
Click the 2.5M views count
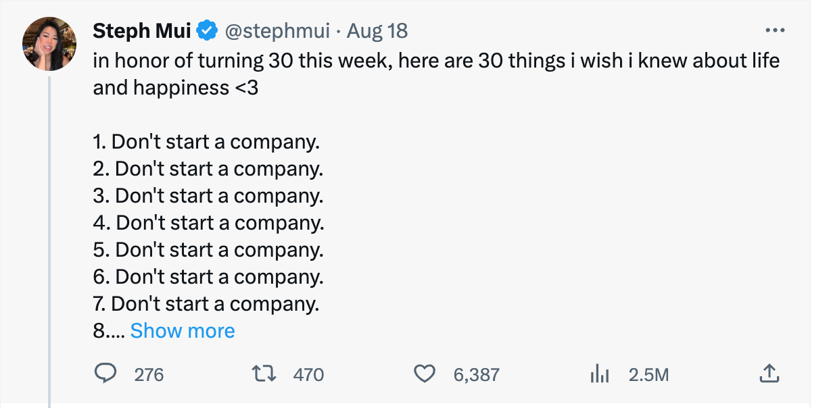[x=648, y=374]
